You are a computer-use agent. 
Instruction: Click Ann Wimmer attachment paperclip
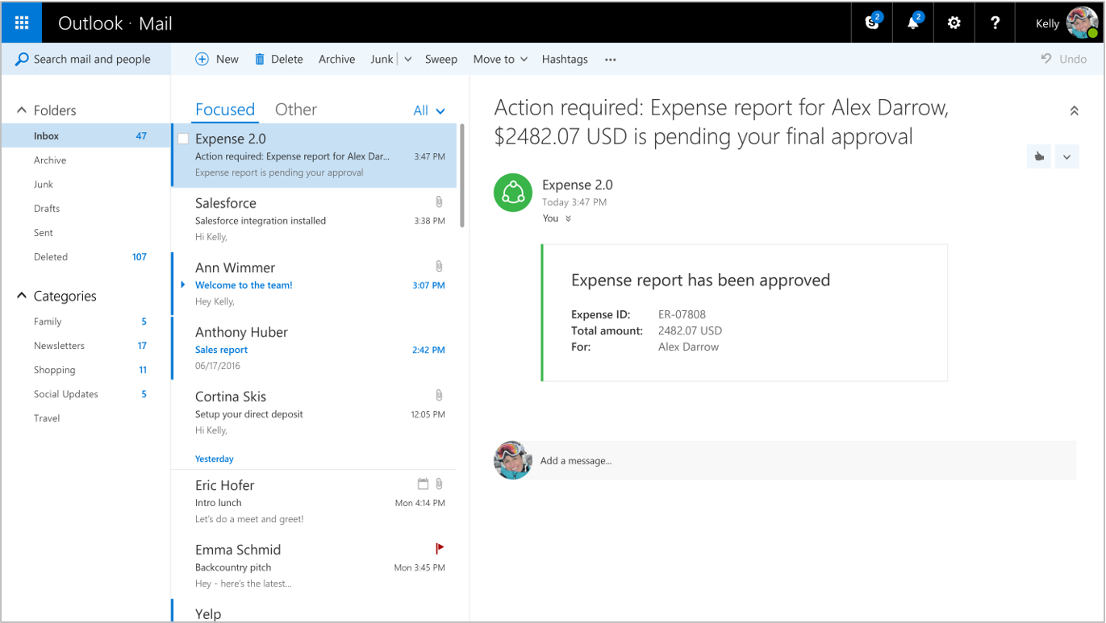tap(439, 267)
